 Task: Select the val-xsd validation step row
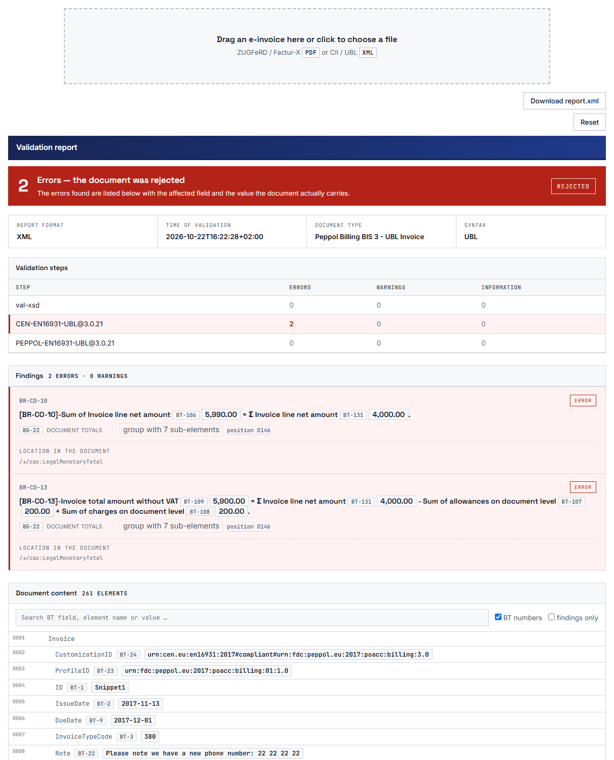307,305
